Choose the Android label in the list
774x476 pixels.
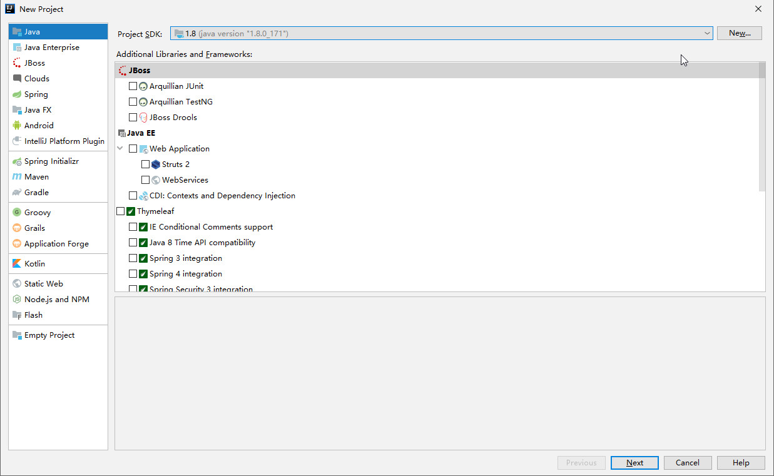coord(39,125)
